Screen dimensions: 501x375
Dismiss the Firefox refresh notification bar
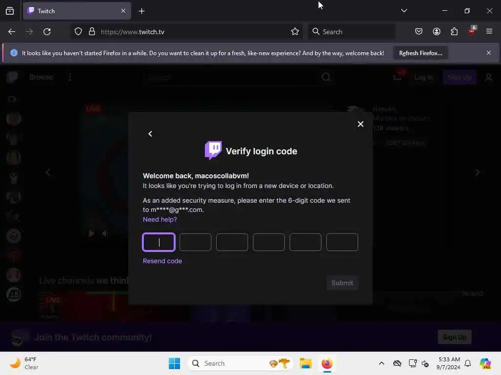click(x=489, y=53)
